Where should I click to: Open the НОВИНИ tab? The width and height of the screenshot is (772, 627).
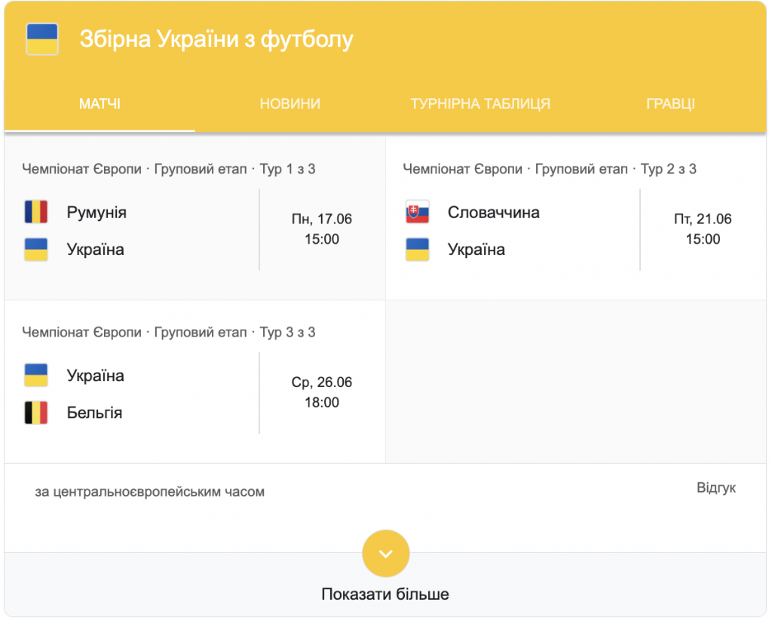point(290,104)
